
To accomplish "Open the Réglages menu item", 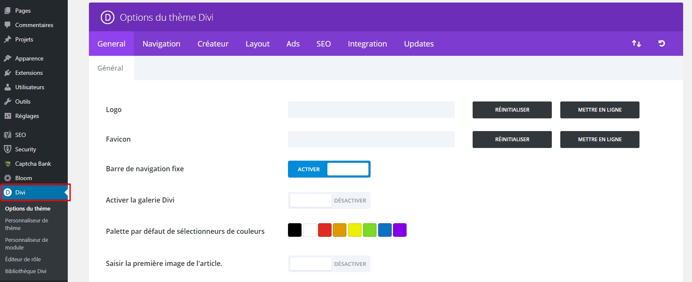I will pos(34,116).
